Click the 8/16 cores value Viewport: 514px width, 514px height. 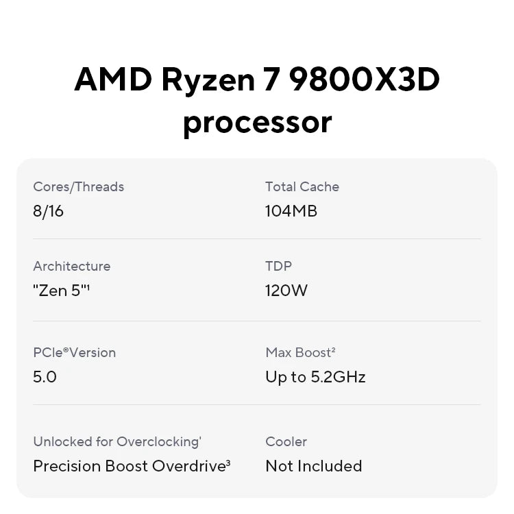(48, 211)
